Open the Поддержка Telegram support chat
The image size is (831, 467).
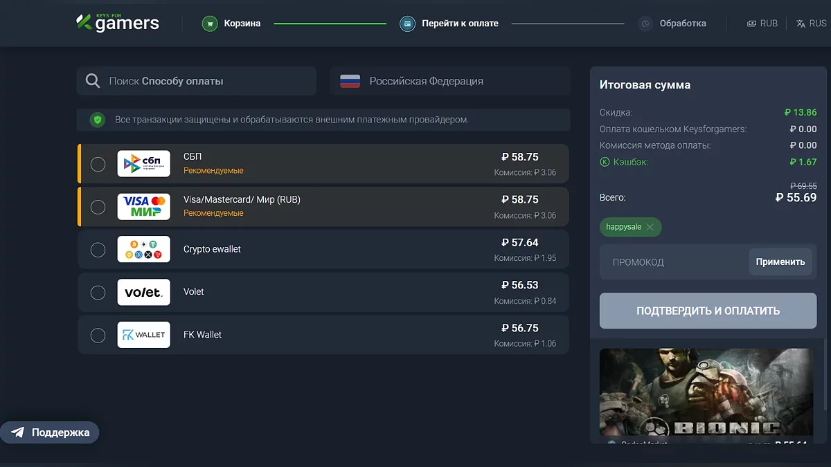(x=50, y=432)
